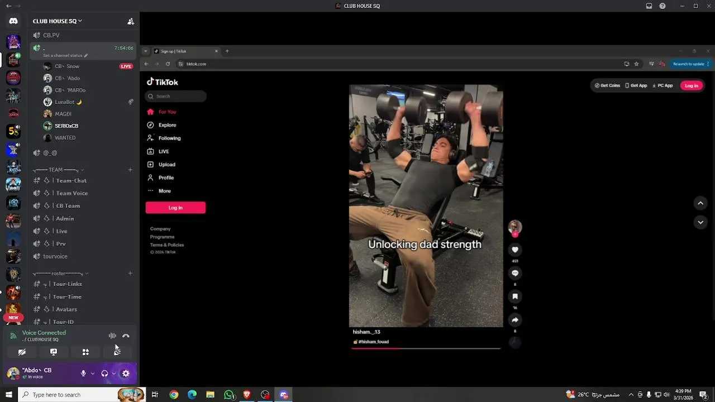
Task: Join the tourvoice channel
Action: (x=83, y=256)
